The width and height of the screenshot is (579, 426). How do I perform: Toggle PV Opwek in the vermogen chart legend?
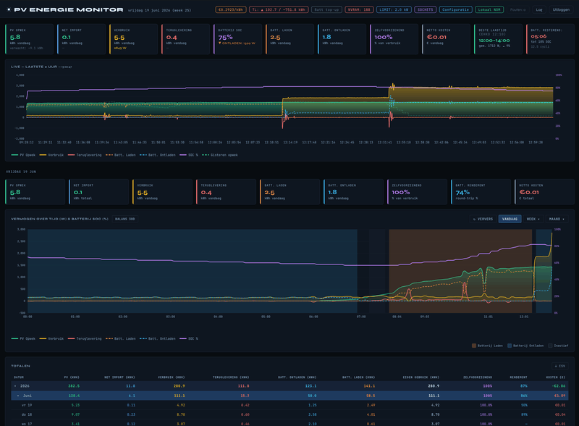(23, 338)
